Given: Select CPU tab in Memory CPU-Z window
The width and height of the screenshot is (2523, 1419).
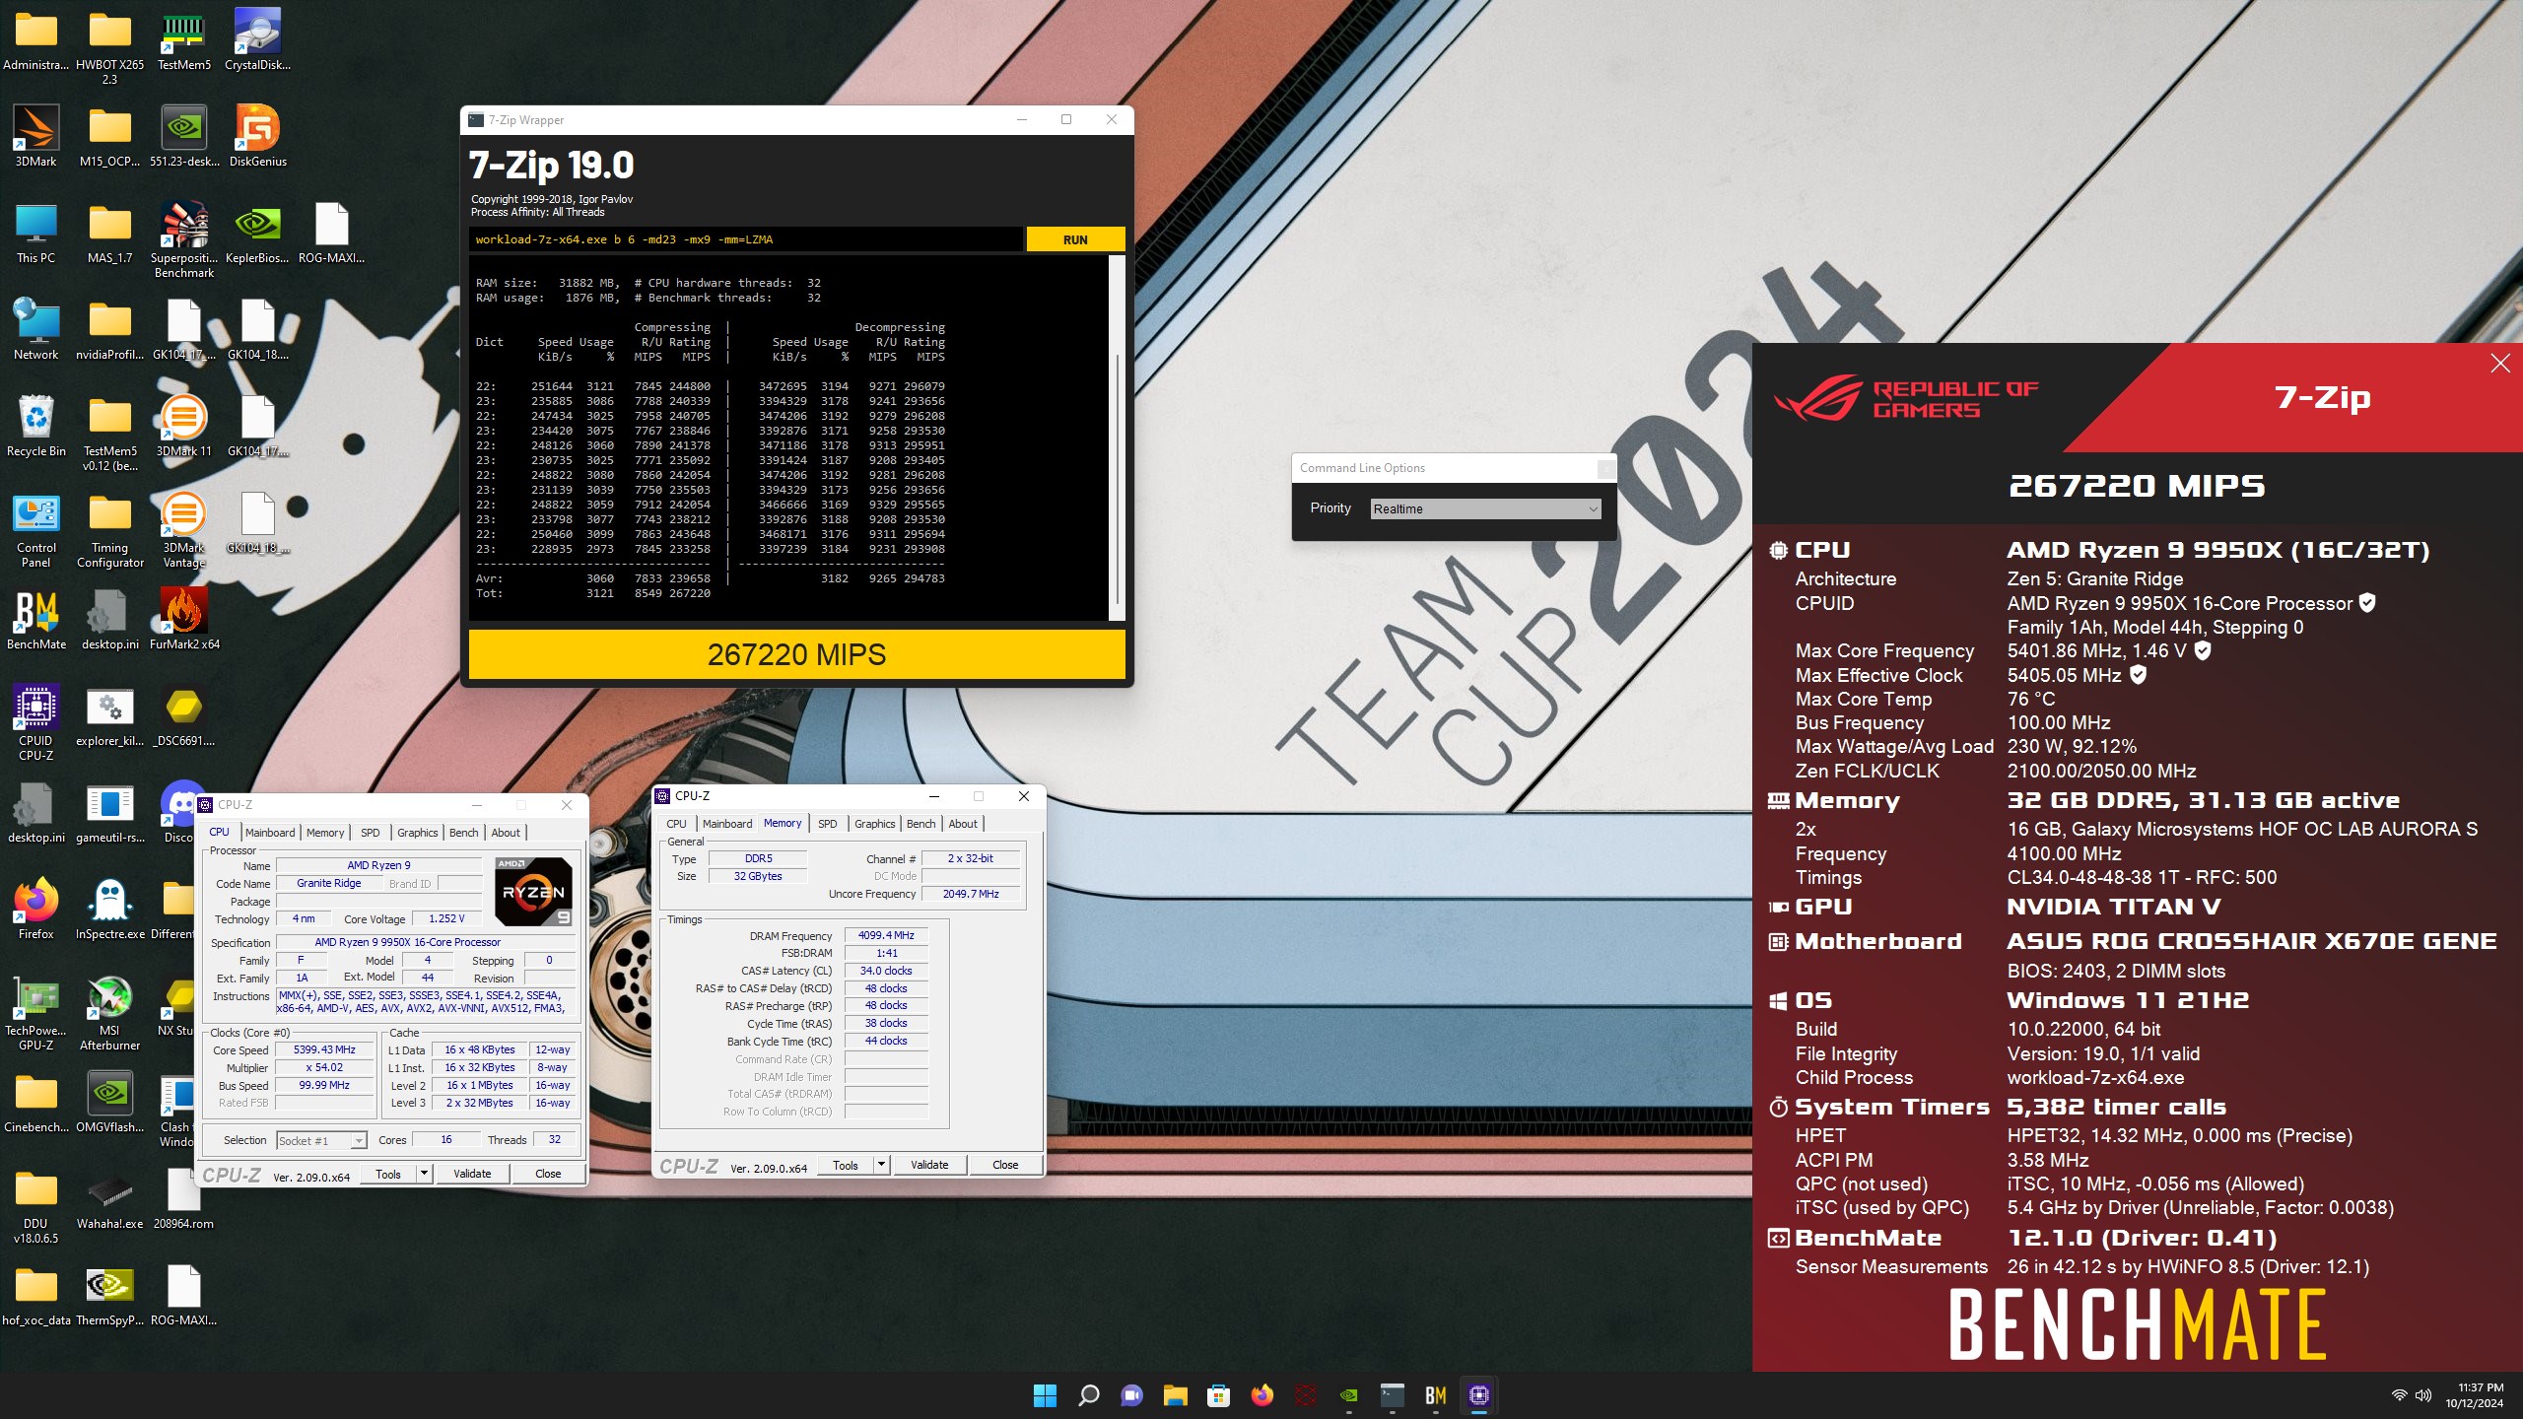Looking at the screenshot, I should [676, 824].
